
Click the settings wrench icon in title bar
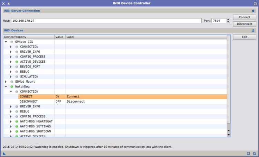click(x=255, y=3)
